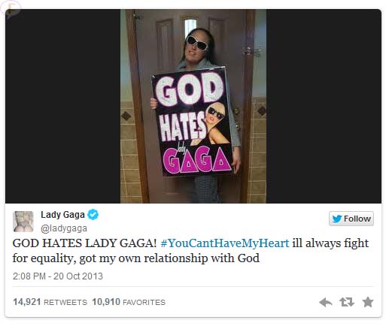This screenshot has height=329, width=389.
Task: View the 14,921 retweets list
Action: (50, 302)
